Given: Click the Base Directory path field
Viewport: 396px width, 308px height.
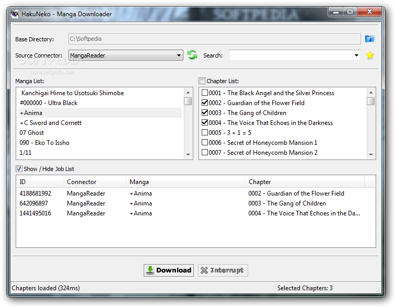Looking at the screenshot, I should click(214, 39).
